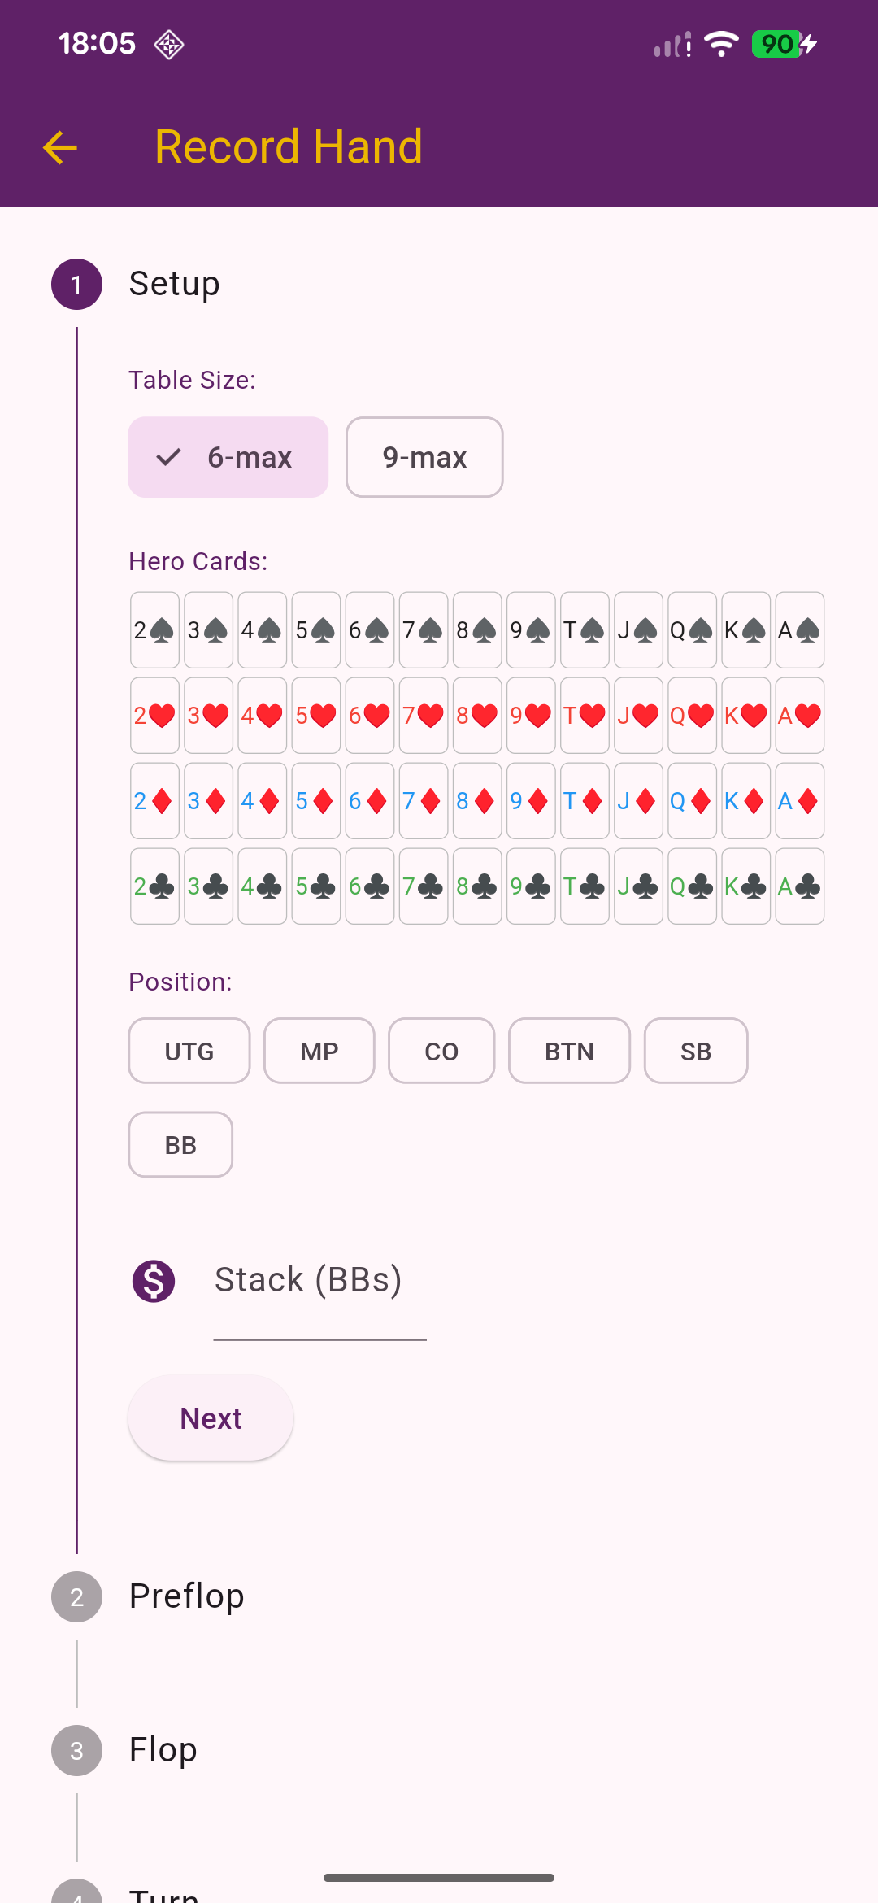Choose the Queen of diamonds card

pyautogui.click(x=692, y=801)
